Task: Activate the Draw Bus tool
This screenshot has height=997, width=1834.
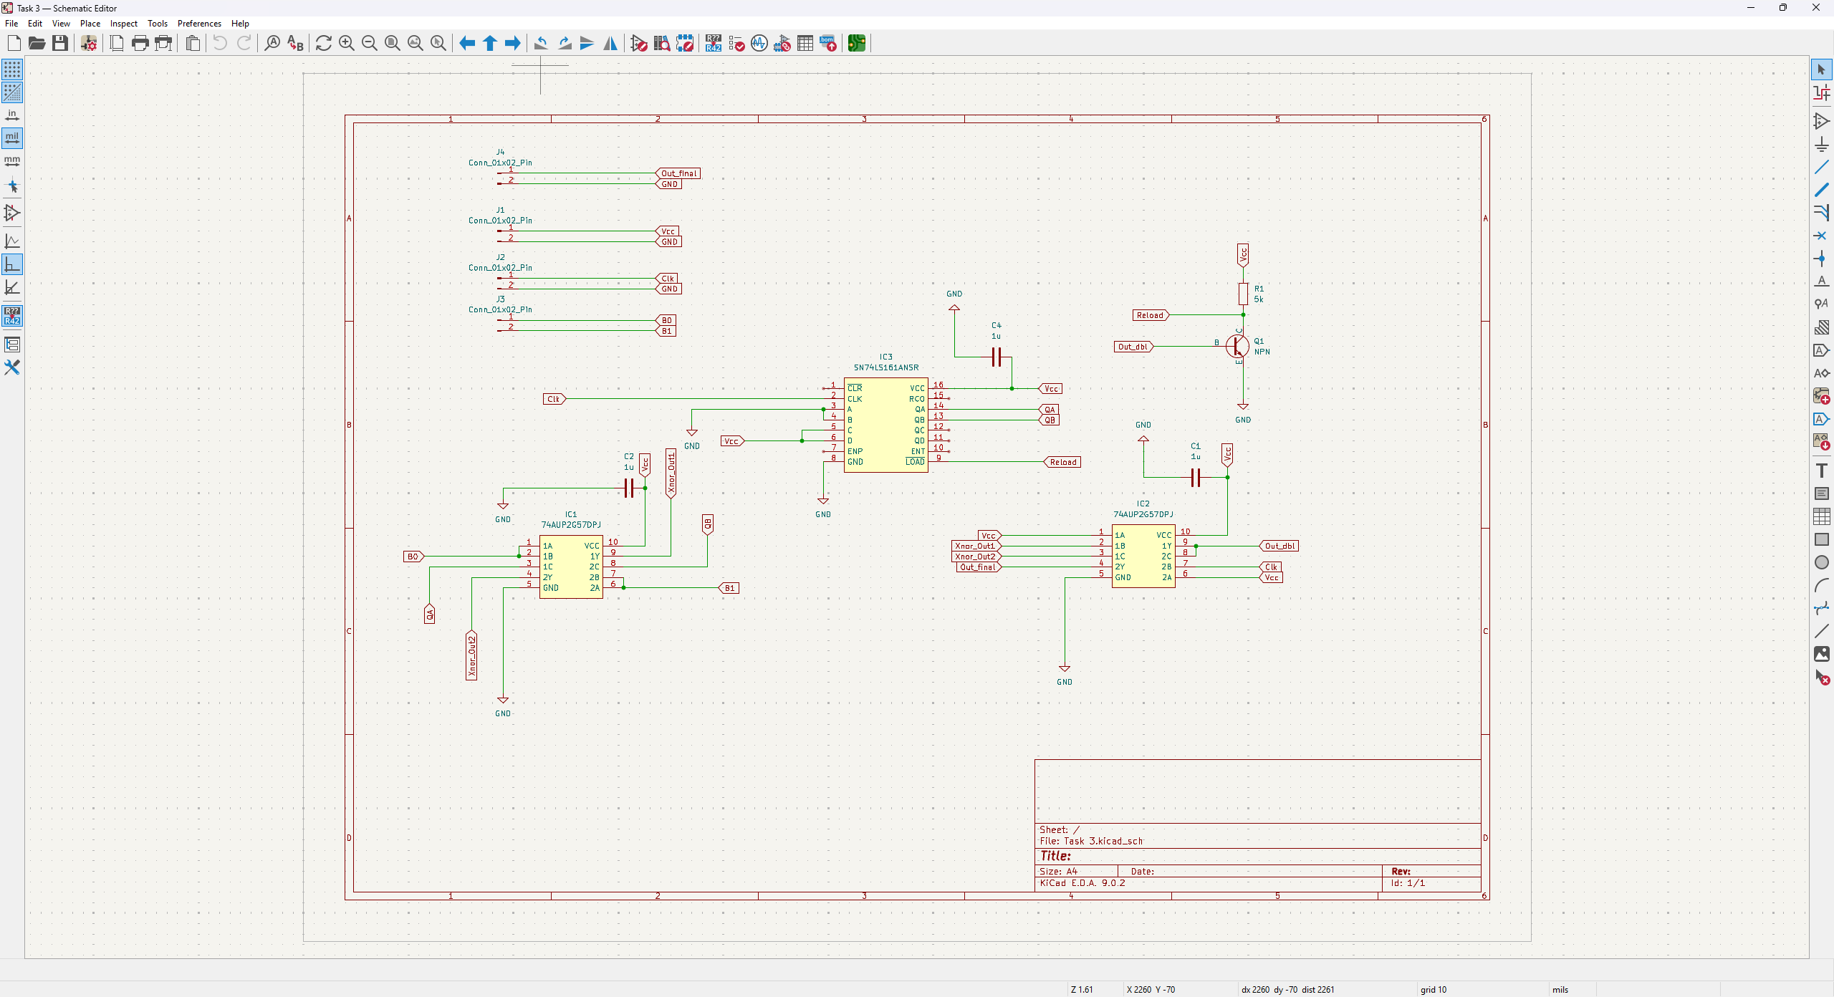Action: coord(1821,190)
